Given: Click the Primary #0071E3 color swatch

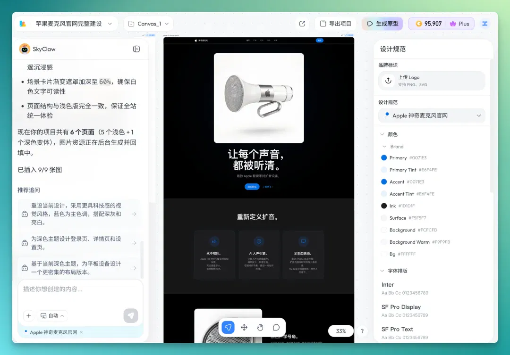Looking at the screenshot, I should pyautogui.click(x=384, y=158).
